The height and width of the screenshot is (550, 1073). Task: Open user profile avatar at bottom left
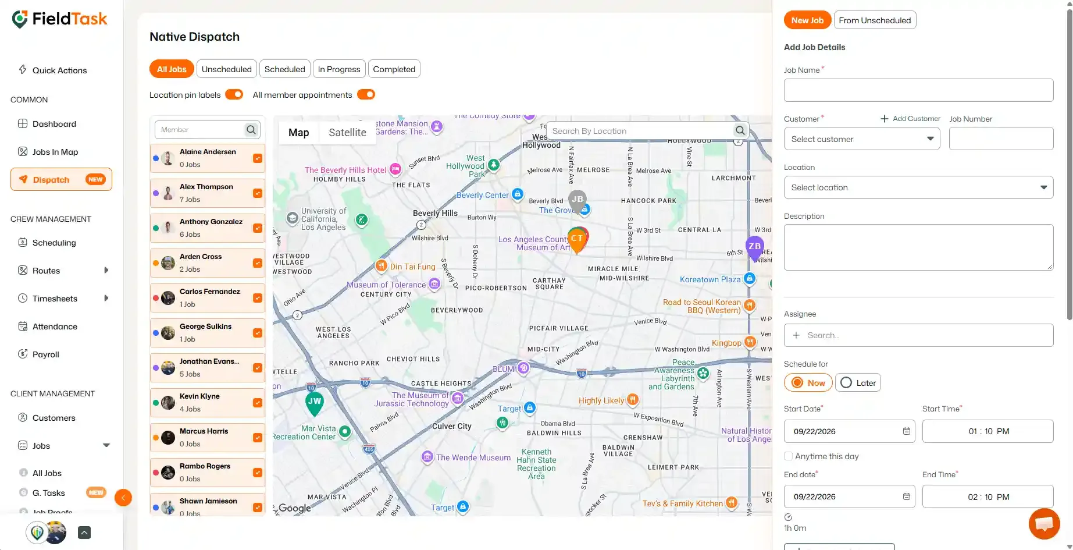click(x=56, y=533)
